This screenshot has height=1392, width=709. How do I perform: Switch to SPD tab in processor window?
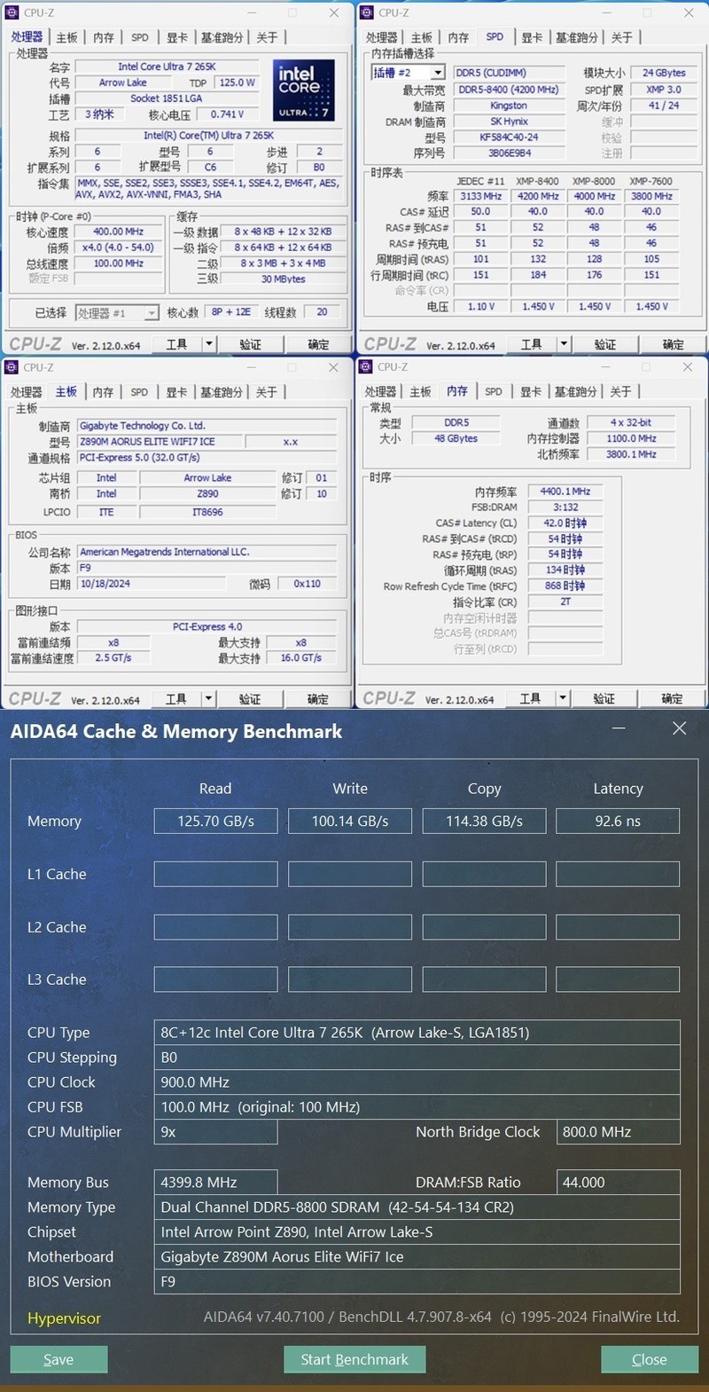click(140, 37)
